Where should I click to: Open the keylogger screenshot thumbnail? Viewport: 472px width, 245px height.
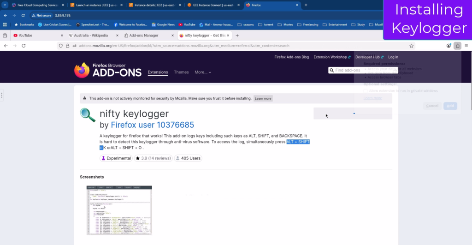pos(119,210)
